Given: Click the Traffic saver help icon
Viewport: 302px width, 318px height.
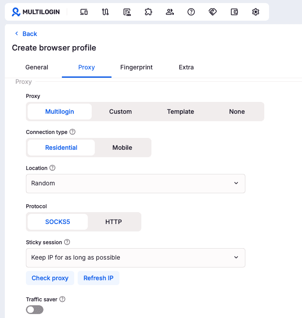Looking at the screenshot, I should coord(62,299).
